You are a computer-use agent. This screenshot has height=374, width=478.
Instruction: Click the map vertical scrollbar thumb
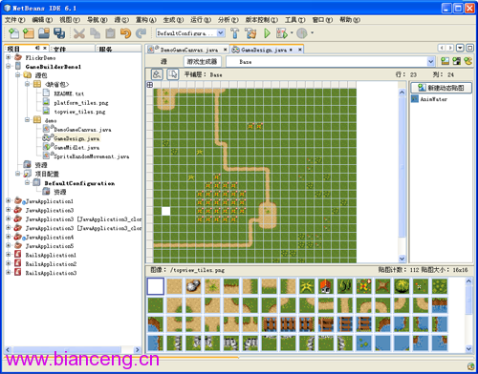(x=402, y=166)
